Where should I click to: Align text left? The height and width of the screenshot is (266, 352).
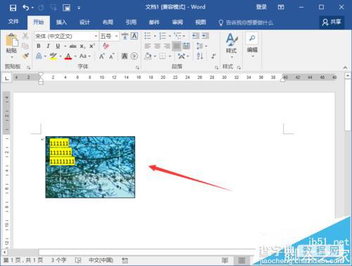[147, 46]
